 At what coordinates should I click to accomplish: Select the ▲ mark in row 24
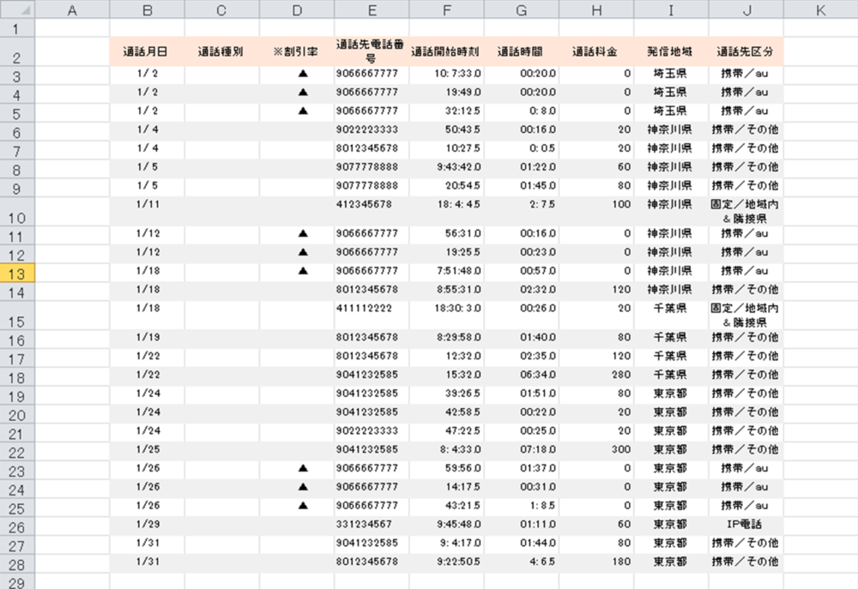point(302,487)
